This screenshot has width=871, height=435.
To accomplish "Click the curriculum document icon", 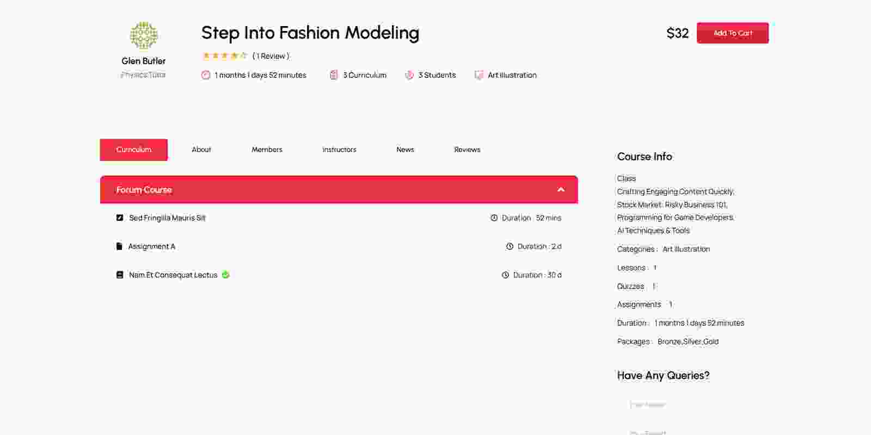I will click(x=334, y=75).
